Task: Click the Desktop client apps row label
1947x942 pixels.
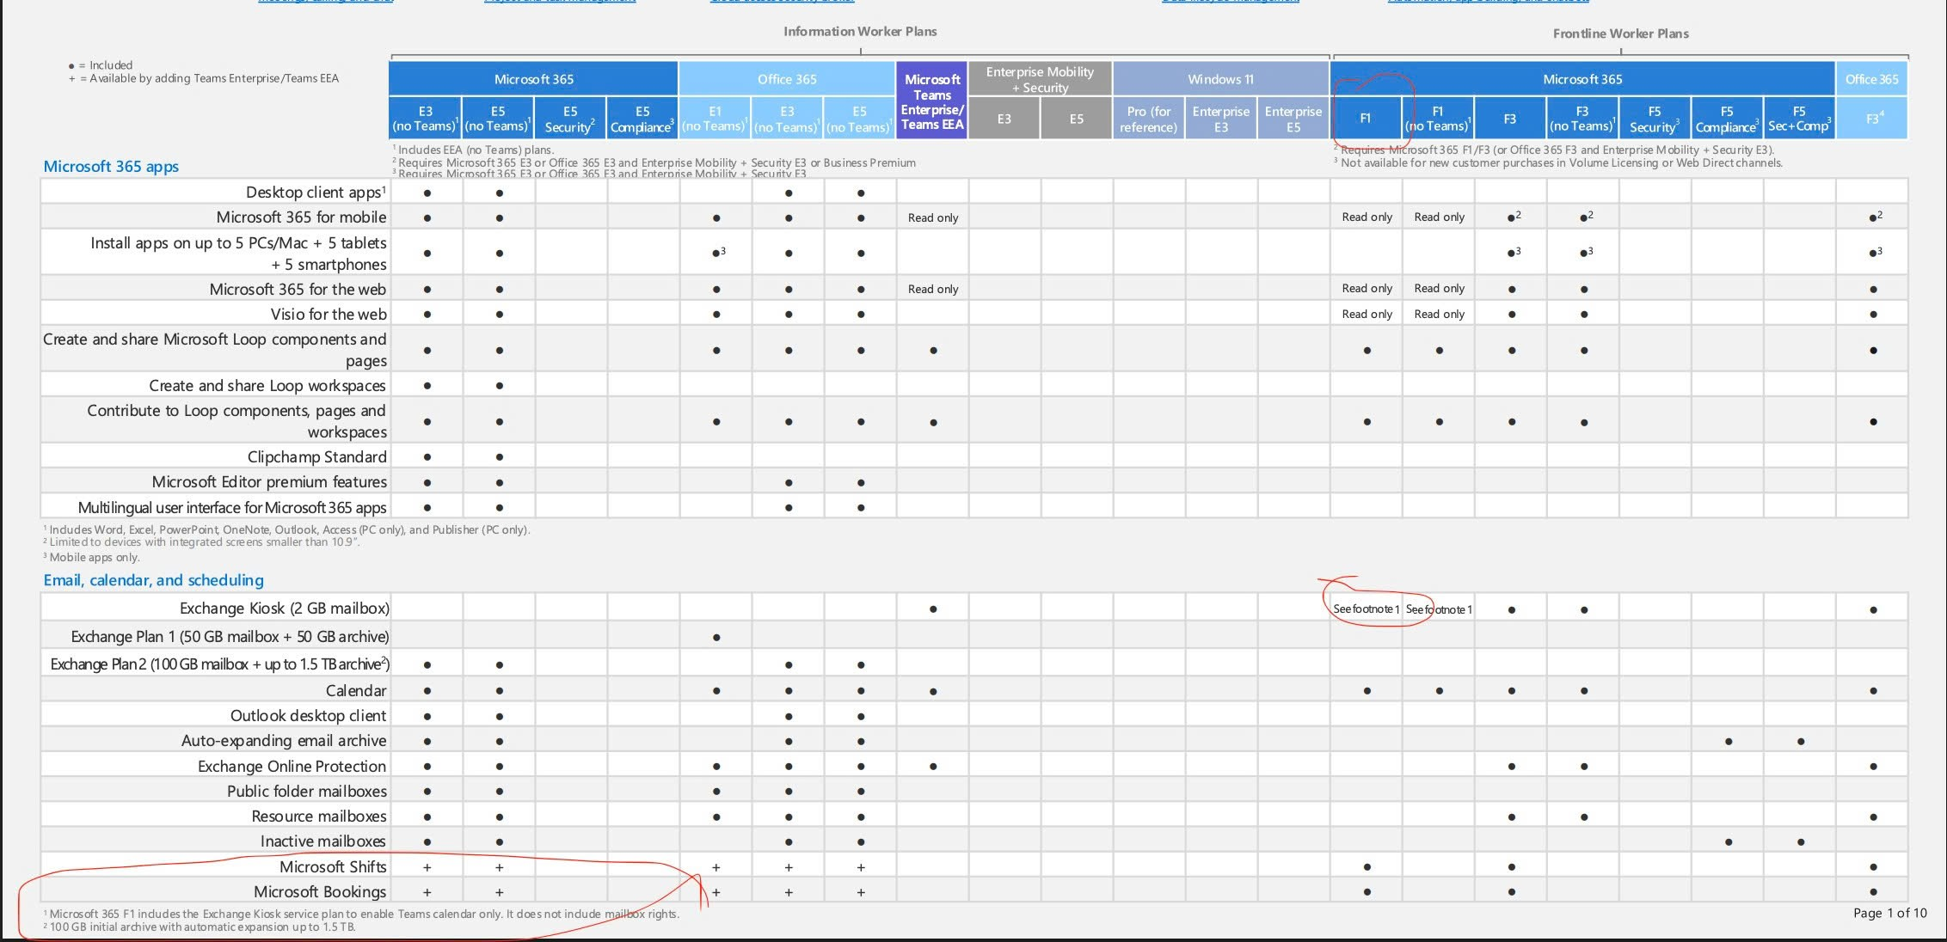Action: [x=315, y=192]
